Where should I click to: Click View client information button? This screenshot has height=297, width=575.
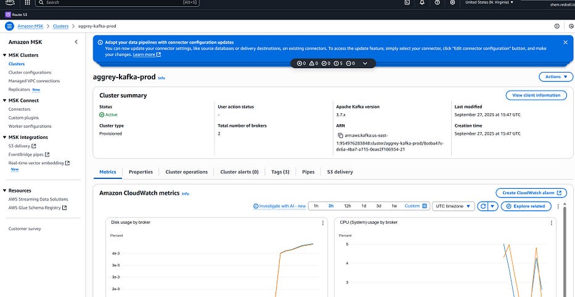tap(536, 95)
